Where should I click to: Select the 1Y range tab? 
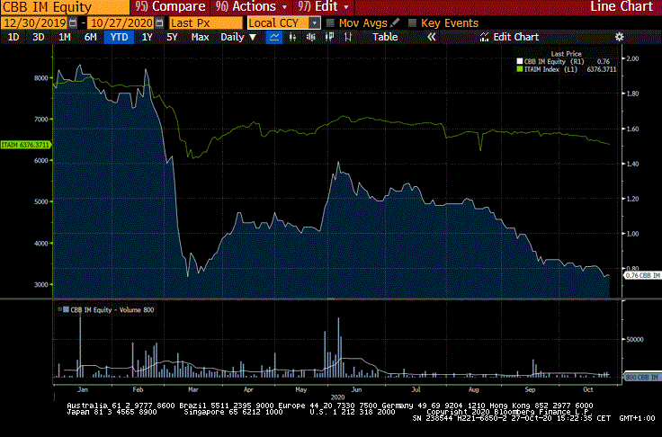point(147,37)
